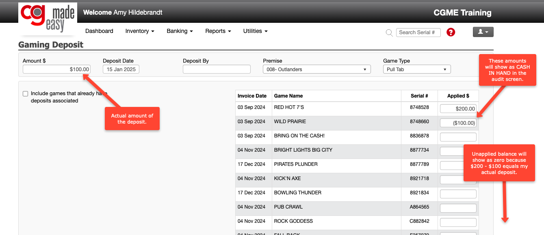The height and width of the screenshot is (235, 544).
Task: Click serial number A864565
Action: [x=420, y=207]
